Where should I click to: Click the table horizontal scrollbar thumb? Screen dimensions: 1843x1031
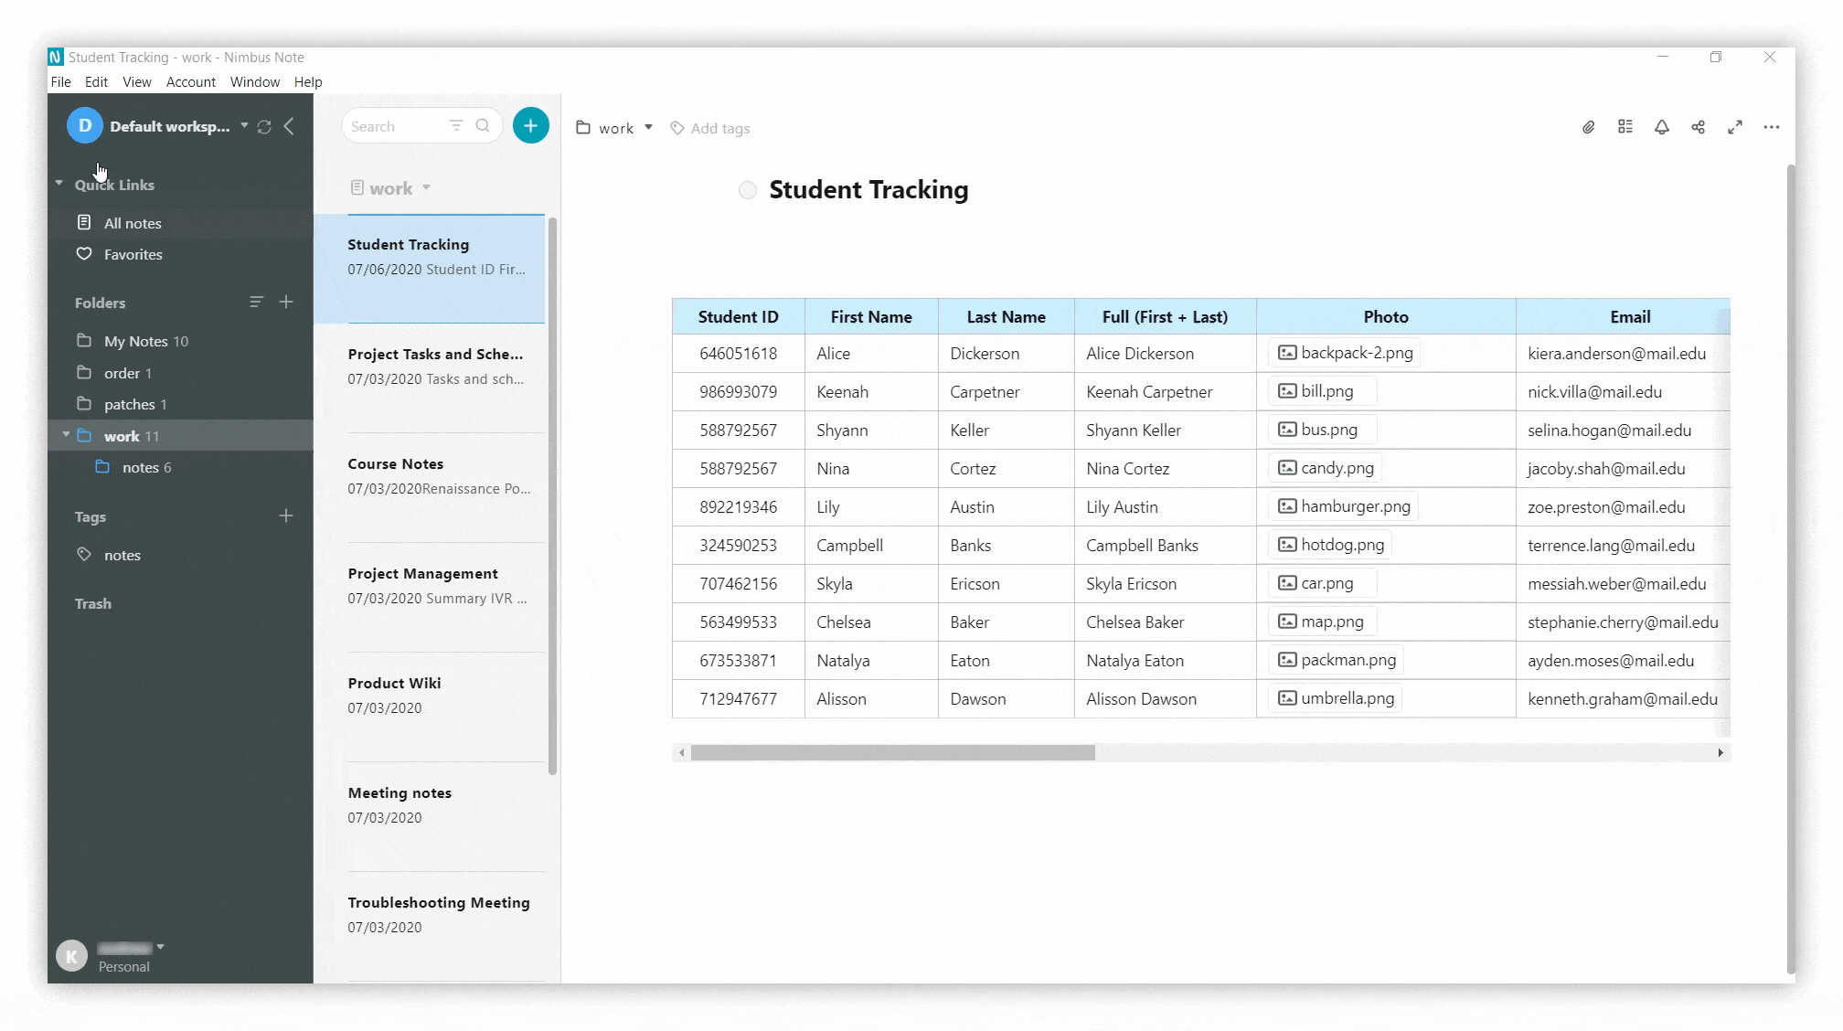[x=892, y=752]
